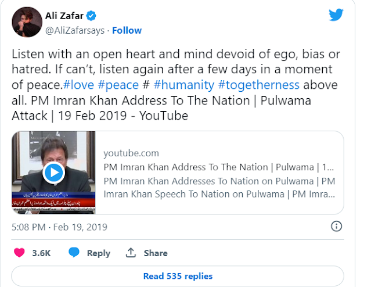Click the Twitter bird logo

click(336, 15)
